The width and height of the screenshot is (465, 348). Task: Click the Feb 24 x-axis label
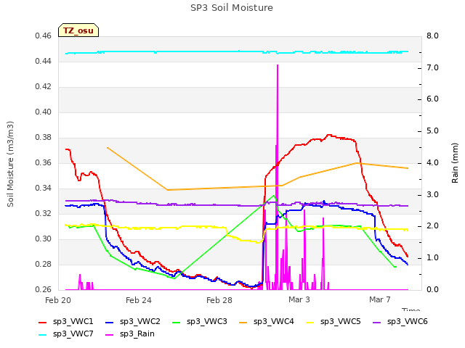click(x=139, y=300)
